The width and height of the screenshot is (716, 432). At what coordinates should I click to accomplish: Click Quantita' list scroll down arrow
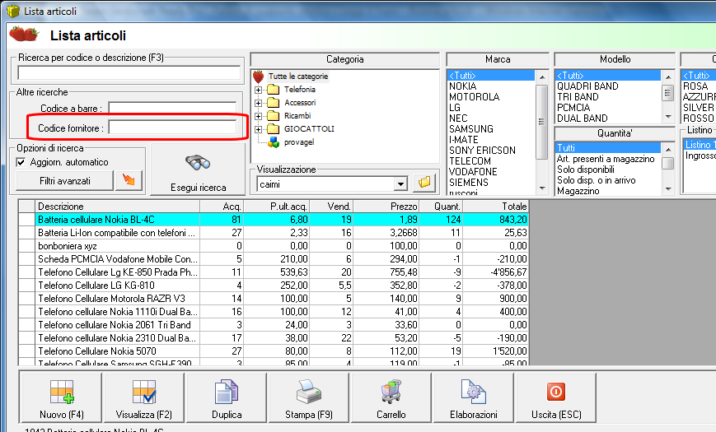(x=668, y=189)
